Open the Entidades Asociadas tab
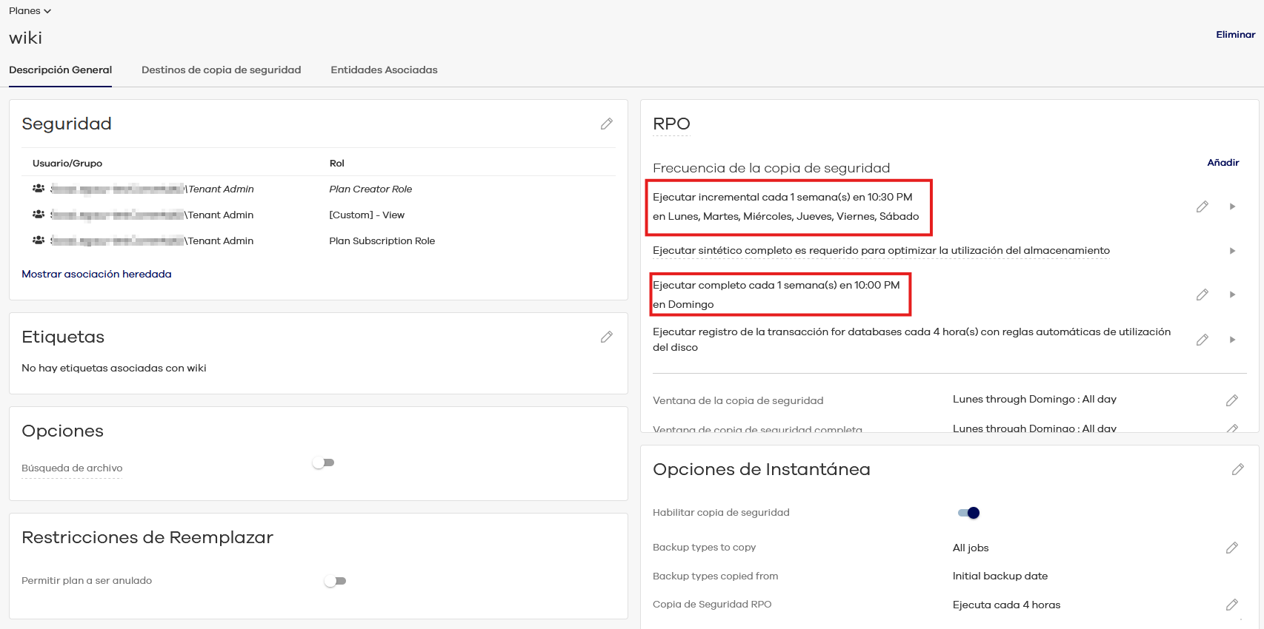The width and height of the screenshot is (1264, 629). 384,70
